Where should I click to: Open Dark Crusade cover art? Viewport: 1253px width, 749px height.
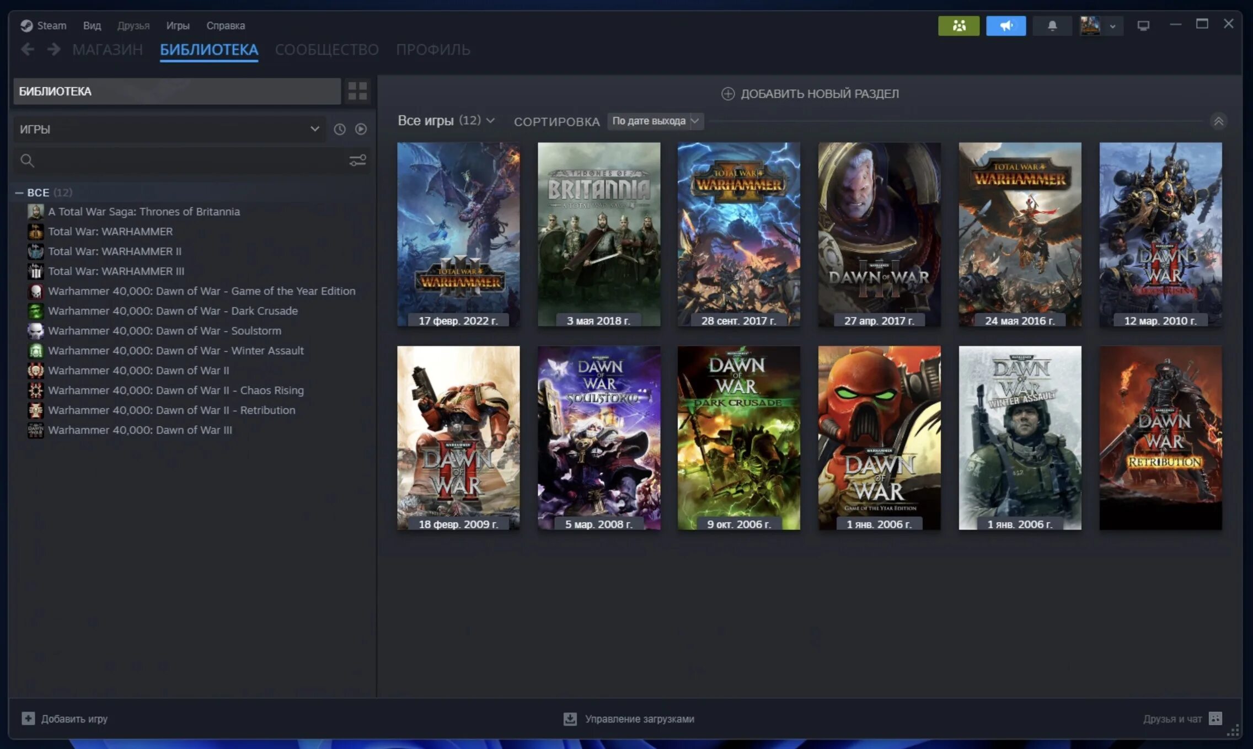tap(739, 438)
